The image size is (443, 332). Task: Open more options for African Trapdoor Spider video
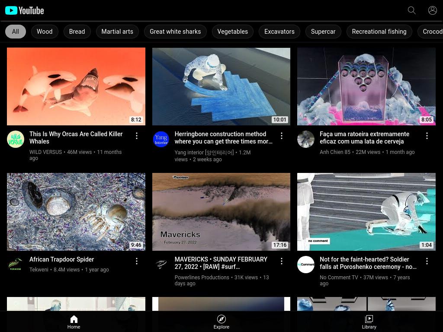[x=137, y=261]
